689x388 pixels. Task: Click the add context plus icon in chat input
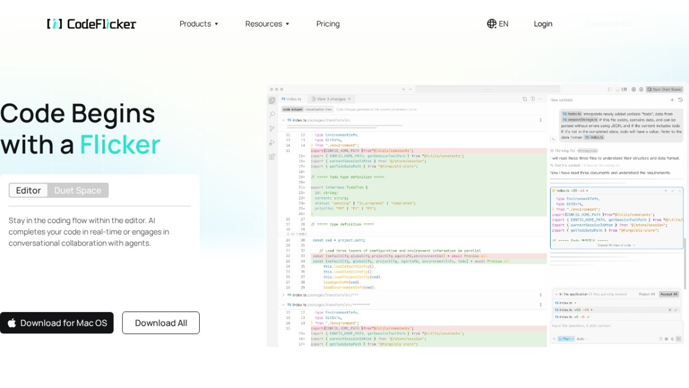click(x=554, y=339)
